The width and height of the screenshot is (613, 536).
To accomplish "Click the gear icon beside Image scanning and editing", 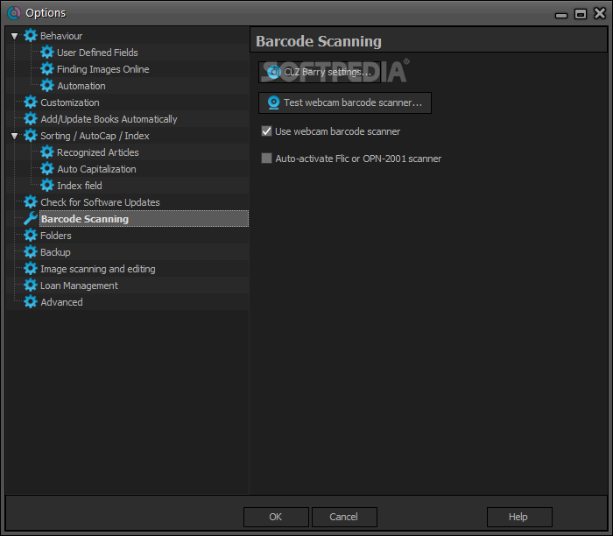I will (31, 269).
